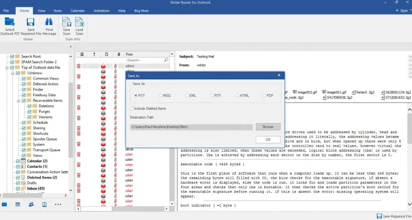Click Save Repaired File ribbon icon
The width and height of the screenshot is (412, 220).
tap(31, 22)
